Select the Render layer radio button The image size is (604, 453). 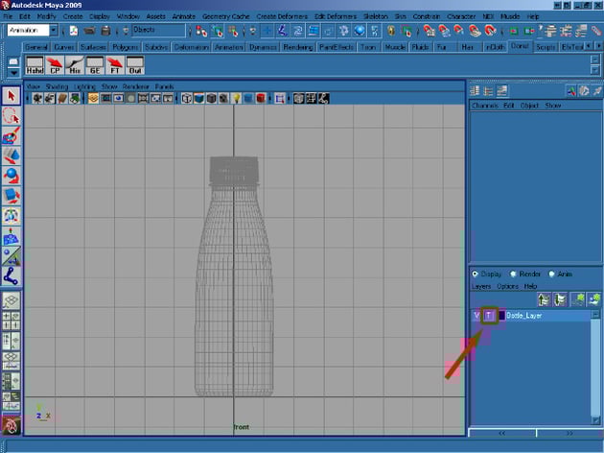click(x=513, y=274)
